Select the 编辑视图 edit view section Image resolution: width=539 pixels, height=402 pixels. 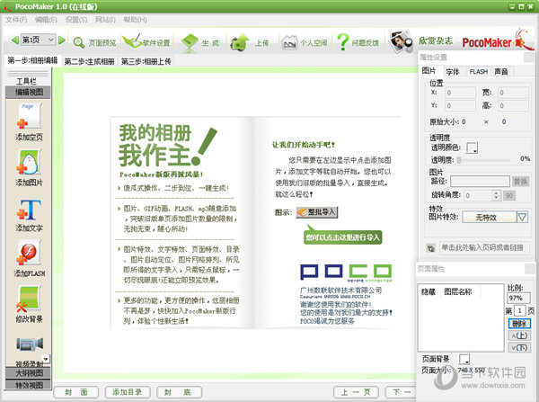[x=29, y=92]
